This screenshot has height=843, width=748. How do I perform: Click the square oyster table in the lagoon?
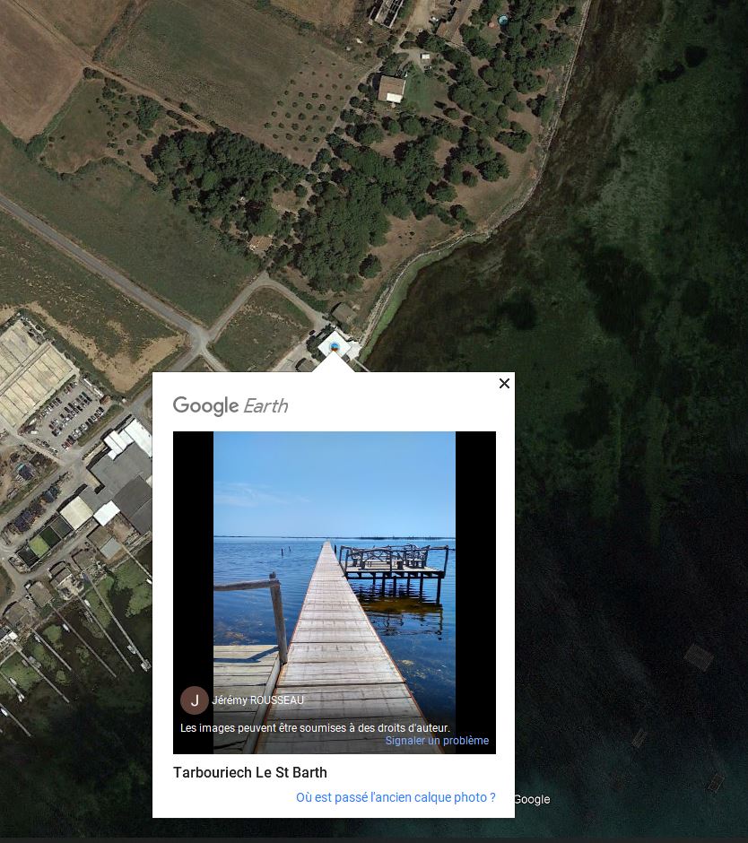tap(699, 657)
